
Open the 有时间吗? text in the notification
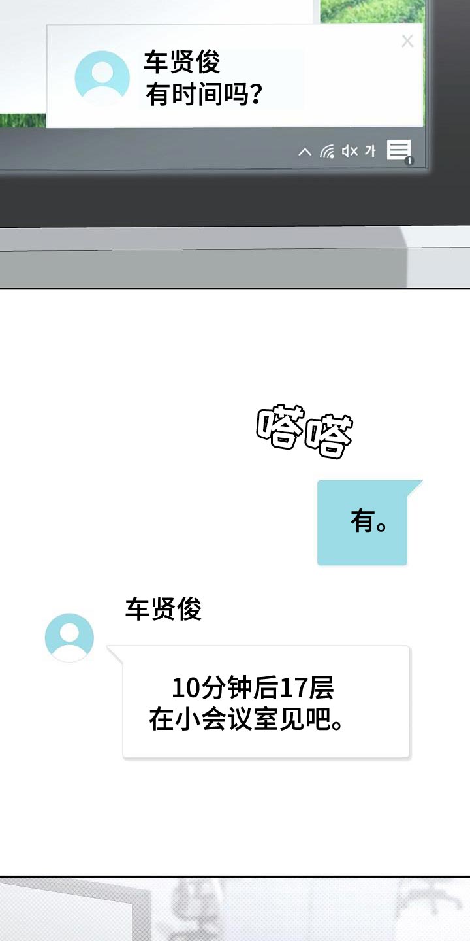coord(204,95)
